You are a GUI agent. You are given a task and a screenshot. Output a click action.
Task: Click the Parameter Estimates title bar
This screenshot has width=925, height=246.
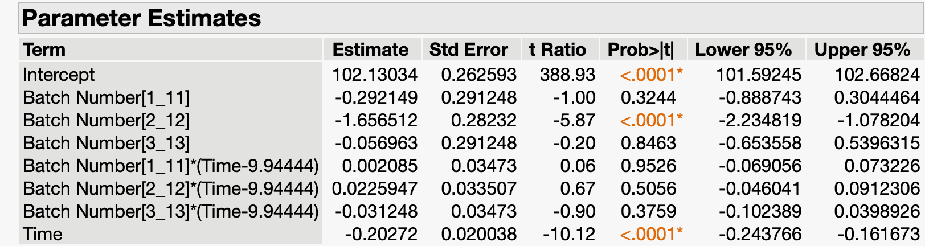141,18
